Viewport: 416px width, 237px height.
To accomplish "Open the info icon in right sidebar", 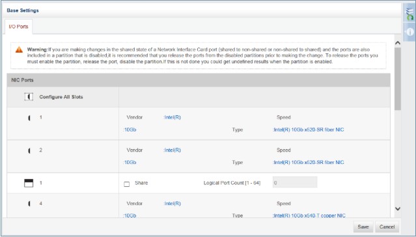I will (410, 32).
